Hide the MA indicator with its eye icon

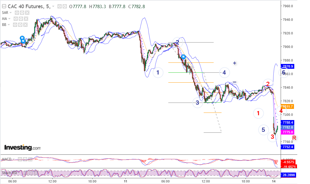(x=16, y=19)
